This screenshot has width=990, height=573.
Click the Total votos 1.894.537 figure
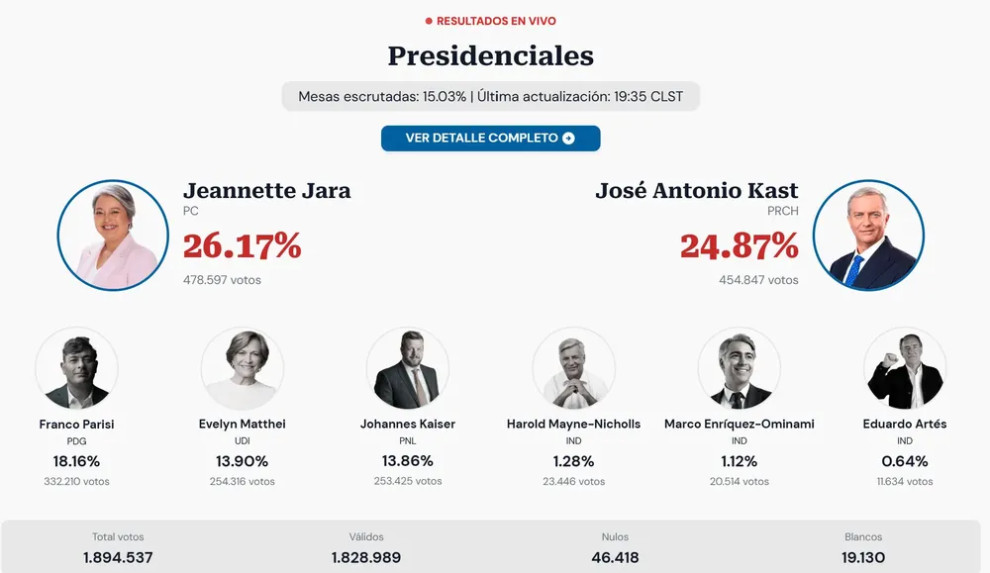click(116, 557)
